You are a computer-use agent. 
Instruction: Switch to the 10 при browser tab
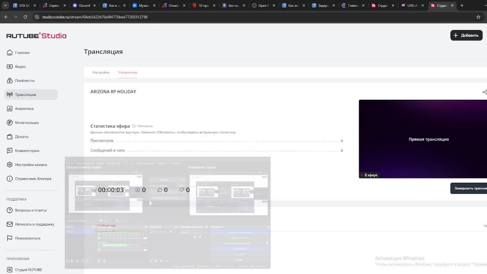[204, 5]
